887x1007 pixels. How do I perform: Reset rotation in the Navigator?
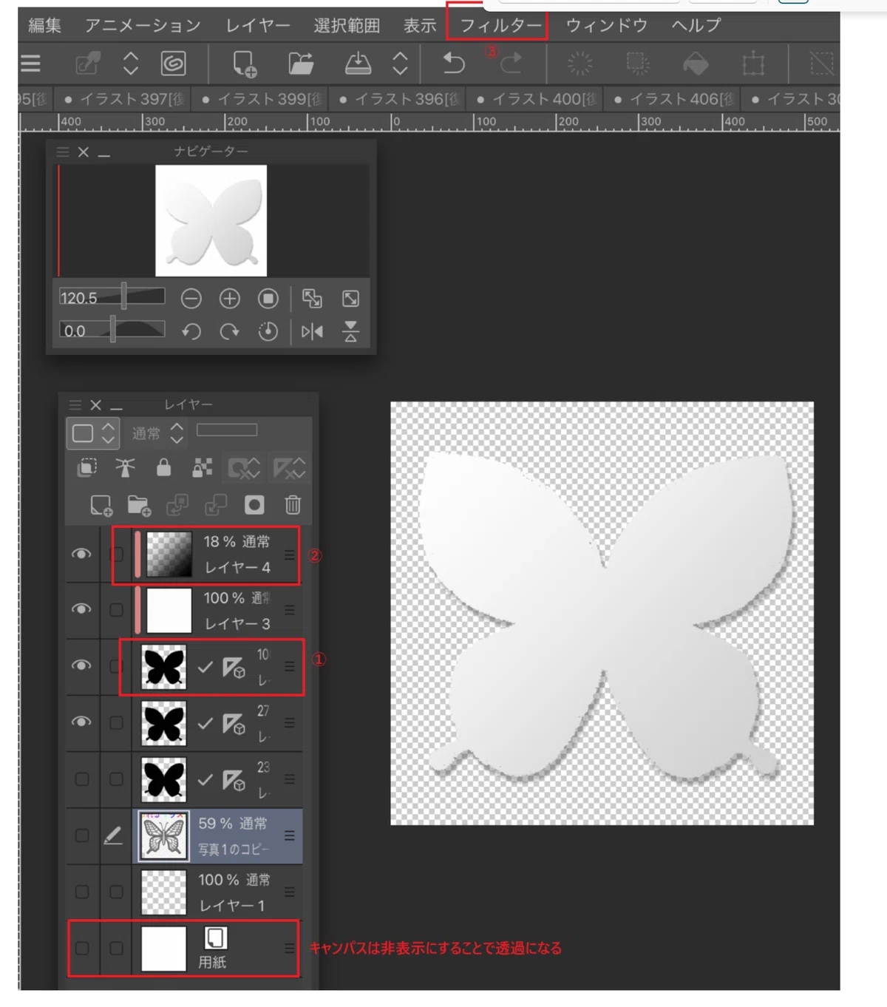click(268, 332)
